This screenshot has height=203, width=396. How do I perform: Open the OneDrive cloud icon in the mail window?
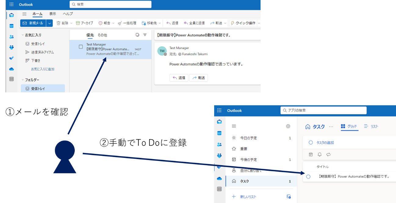12,69
